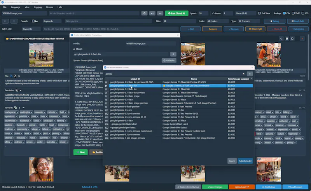Image resolution: width=311 pixels, height=191 pixels.
Task: Open the Type All Formats dropdown
Action: [x=249, y=21]
